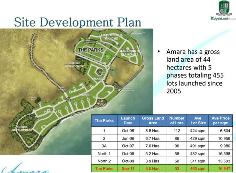Click the '3A' phase cell
The height and width of the screenshot is (173, 236).
[x=104, y=146]
